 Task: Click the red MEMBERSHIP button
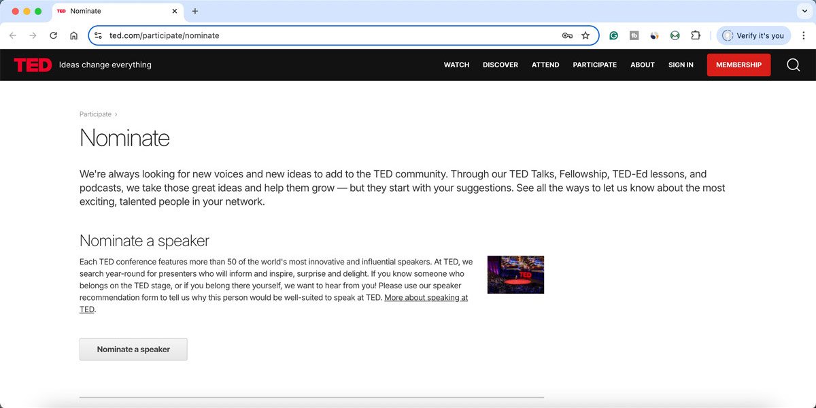[x=738, y=65]
